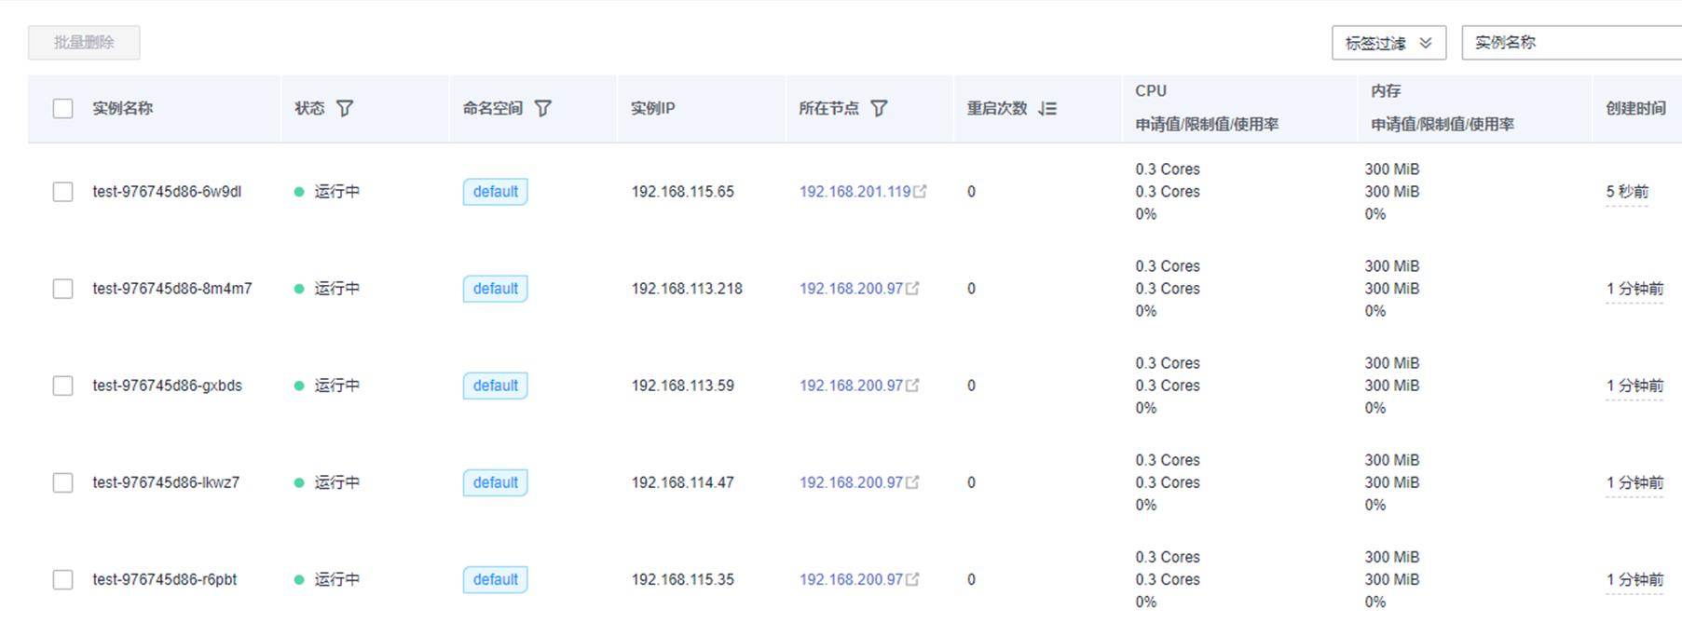Sort by 重启次数 using the sort icon
Screen dimensions: 1682x623
pos(1047,109)
